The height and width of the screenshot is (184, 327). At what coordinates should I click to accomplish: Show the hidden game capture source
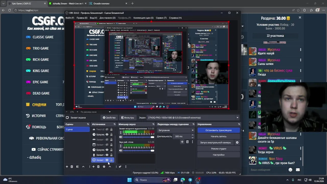pyautogui.click(x=107, y=140)
